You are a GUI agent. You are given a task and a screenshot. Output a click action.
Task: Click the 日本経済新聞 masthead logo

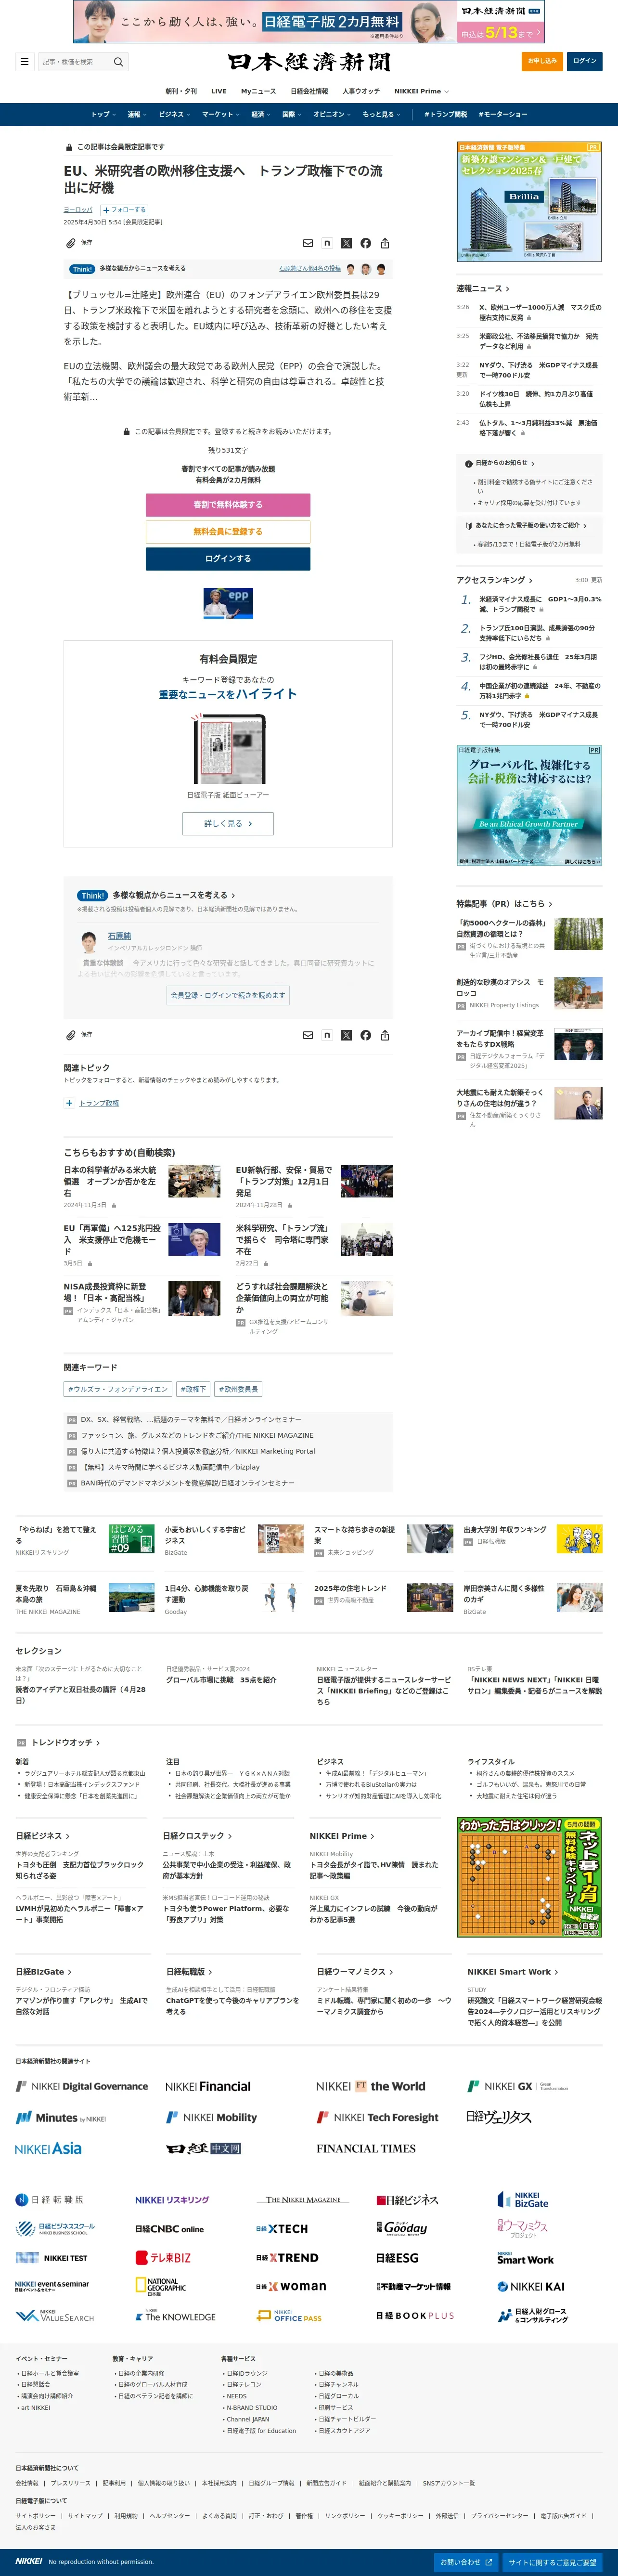coord(309,62)
